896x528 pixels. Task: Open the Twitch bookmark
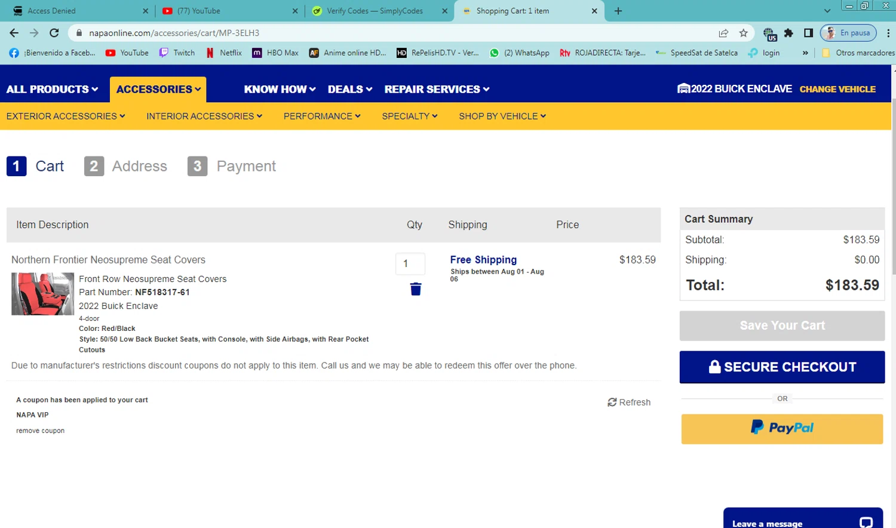pyautogui.click(x=177, y=53)
